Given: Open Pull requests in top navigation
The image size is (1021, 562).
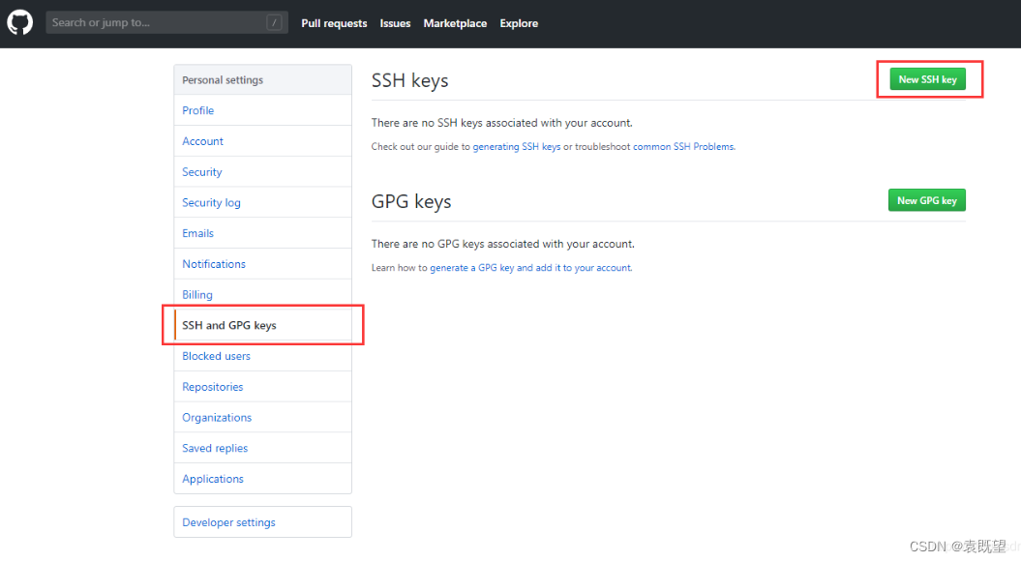Looking at the screenshot, I should pyautogui.click(x=334, y=23).
